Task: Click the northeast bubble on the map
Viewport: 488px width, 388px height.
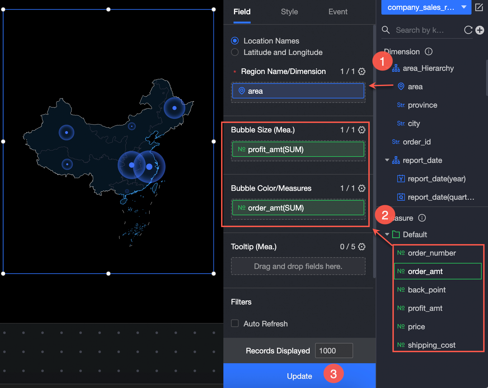Action: pyautogui.click(x=174, y=108)
